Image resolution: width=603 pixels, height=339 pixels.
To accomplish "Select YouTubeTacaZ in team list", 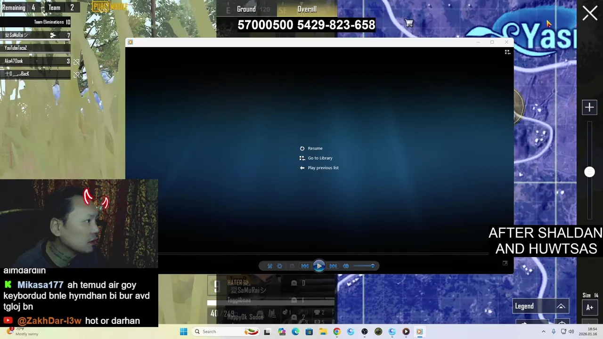I will (x=35, y=48).
